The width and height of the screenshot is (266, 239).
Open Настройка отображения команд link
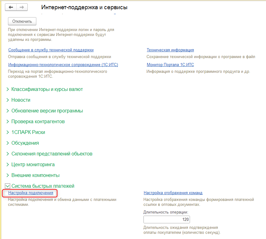click(173, 193)
